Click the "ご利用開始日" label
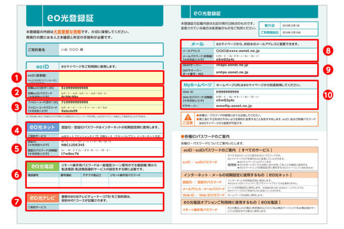Image resolution: width=344 pixels, height=229 pixels. click(x=270, y=33)
